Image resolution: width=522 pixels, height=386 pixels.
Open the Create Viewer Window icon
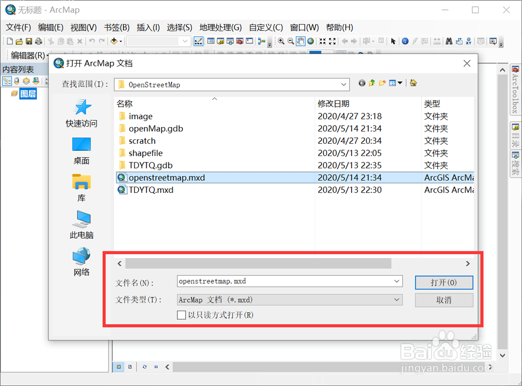coord(493,41)
